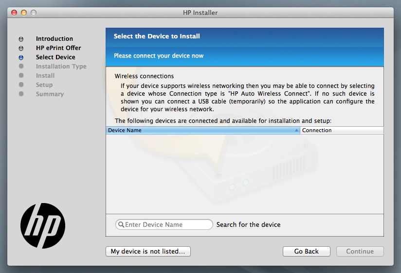401x273 pixels.
Task: Sort the list by the Connection column header
Action: pos(342,131)
